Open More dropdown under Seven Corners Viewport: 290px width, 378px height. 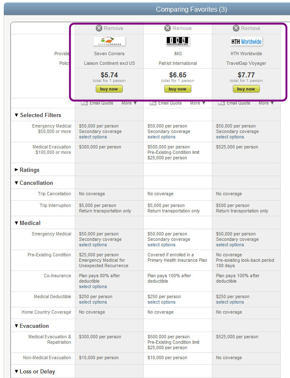(x=129, y=103)
